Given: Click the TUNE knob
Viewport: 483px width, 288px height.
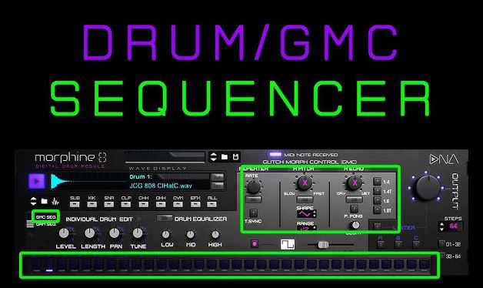Looking at the screenshot, I should [138, 233].
